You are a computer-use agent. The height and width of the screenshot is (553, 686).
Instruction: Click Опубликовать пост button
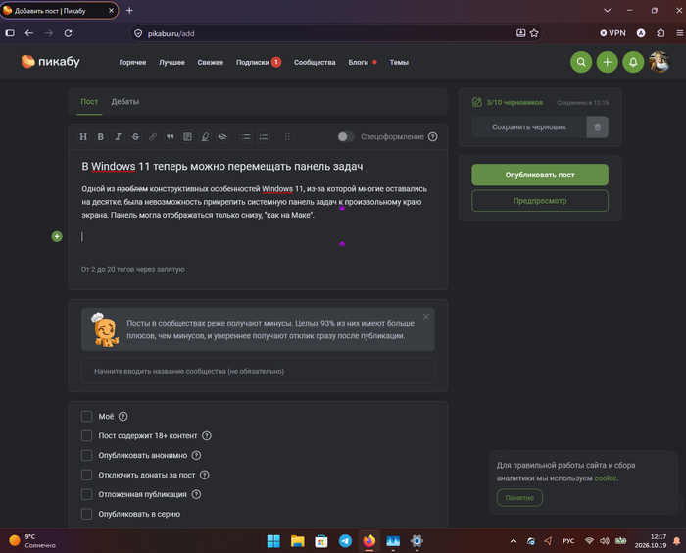[x=540, y=175]
